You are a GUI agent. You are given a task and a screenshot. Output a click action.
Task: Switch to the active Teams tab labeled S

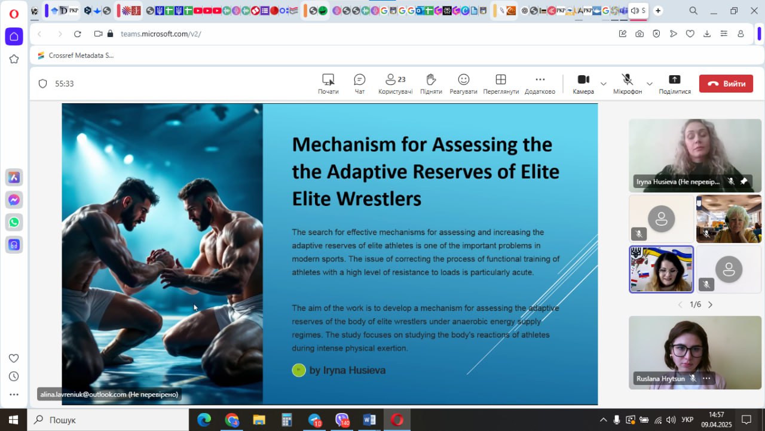click(638, 11)
